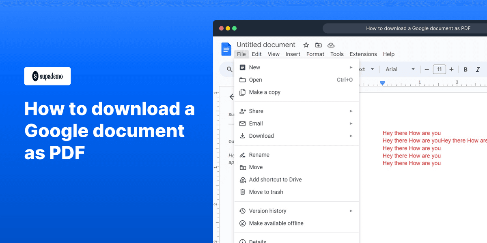Increase font size with the plus icon
The width and height of the screenshot is (487, 243).
click(x=451, y=69)
